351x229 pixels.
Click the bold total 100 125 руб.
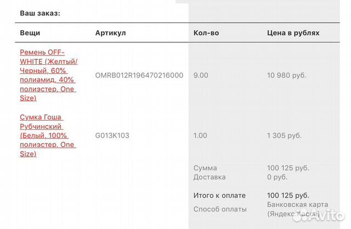click(x=288, y=196)
